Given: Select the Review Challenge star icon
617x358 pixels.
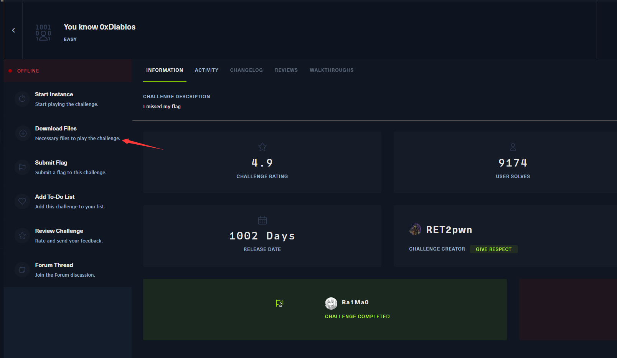Looking at the screenshot, I should click(22, 236).
